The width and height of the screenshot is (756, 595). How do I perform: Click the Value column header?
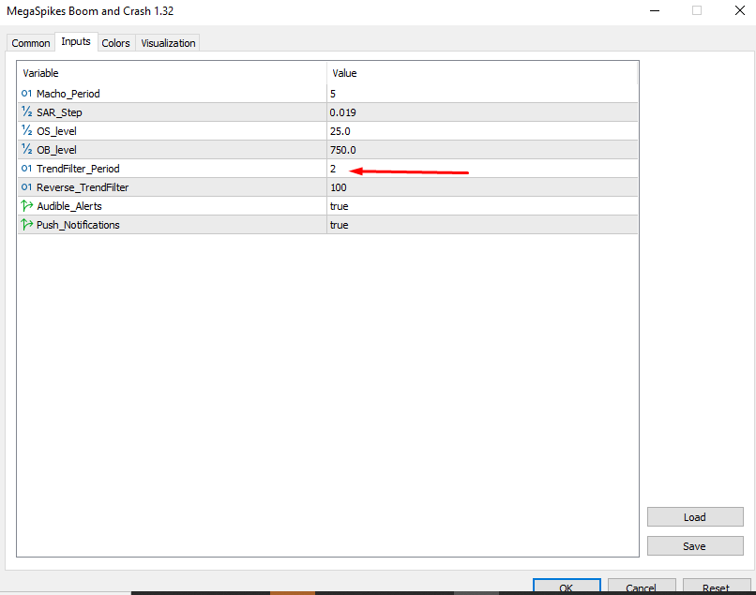pos(482,73)
